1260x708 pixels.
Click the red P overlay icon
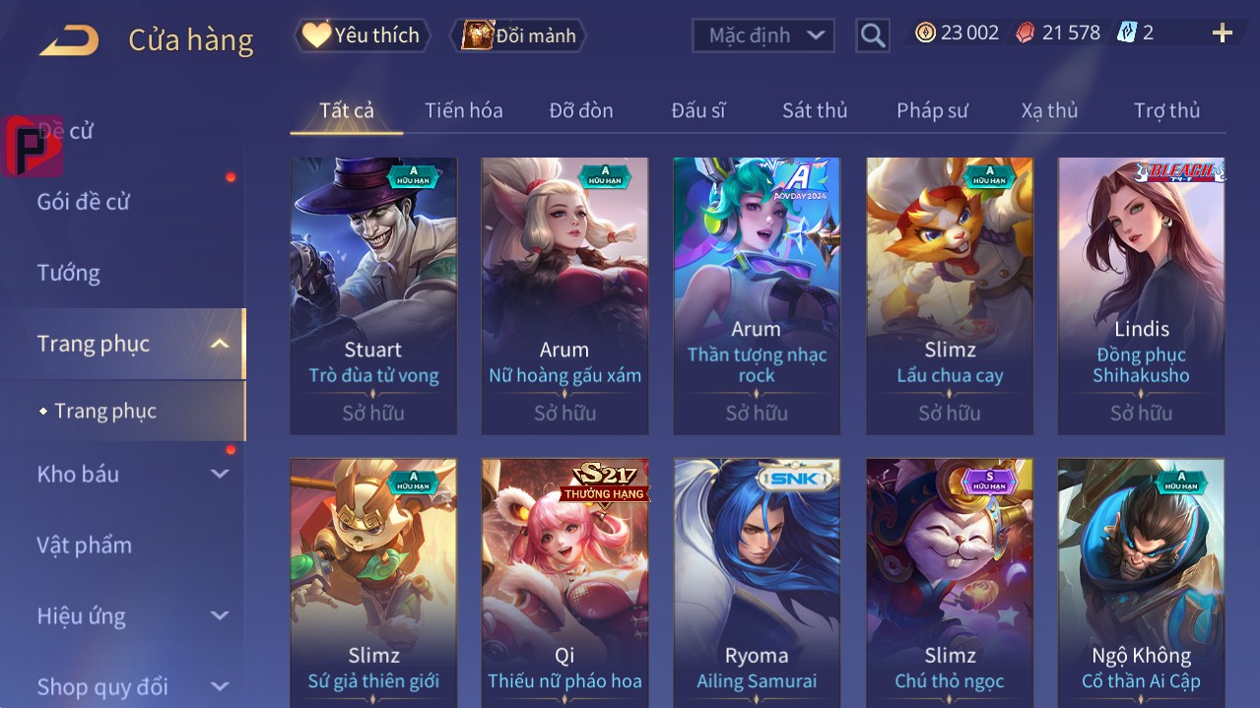33,146
